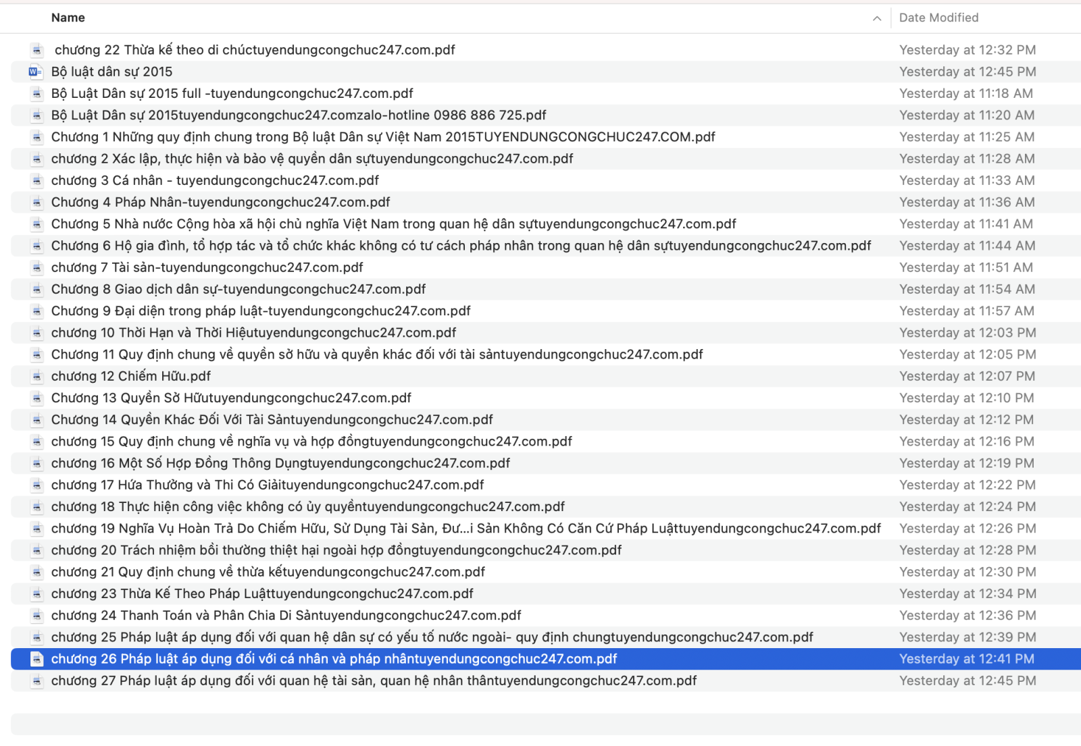The image size is (1081, 746).
Task: Click the PDF icon for chương 19 Nghĩa Vụ Hoàn Trả
Action: coord(37,528)
